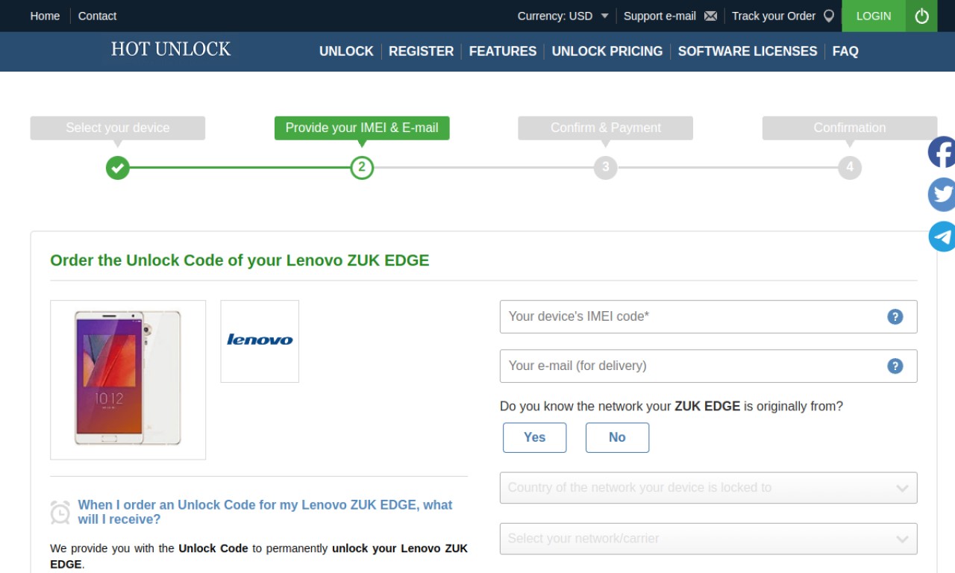Open the UNLOCK PRICING menu item
The image size is (955, 573).
click(607, 51)
